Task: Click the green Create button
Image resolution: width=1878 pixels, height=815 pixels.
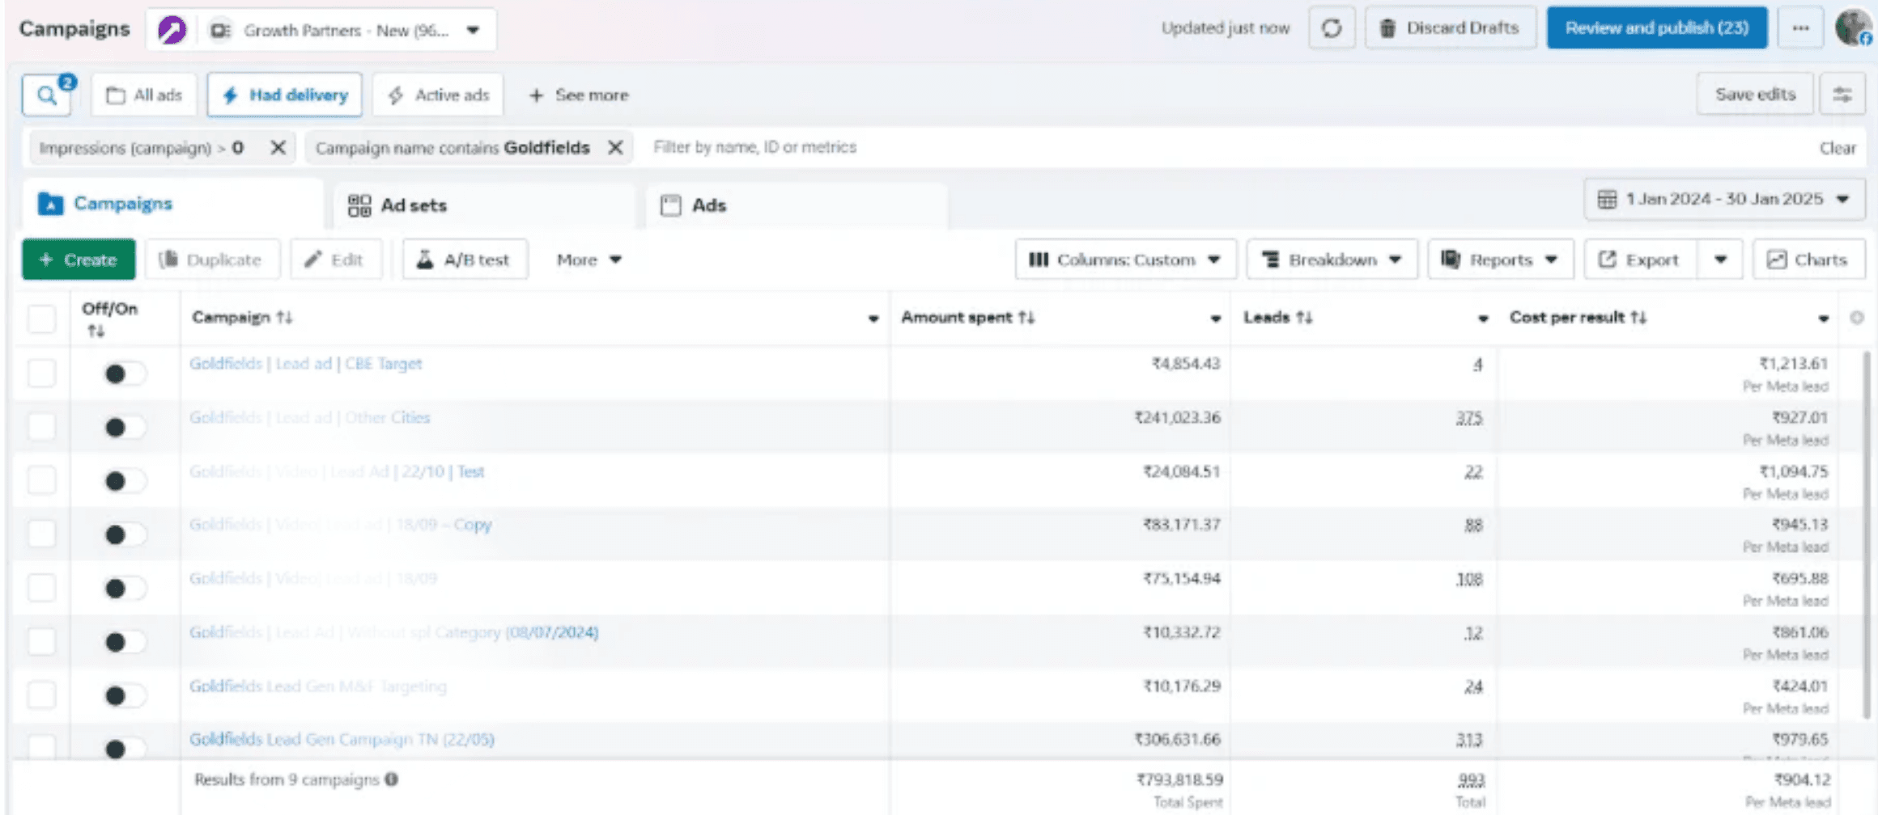Action: tap(79, 260)
